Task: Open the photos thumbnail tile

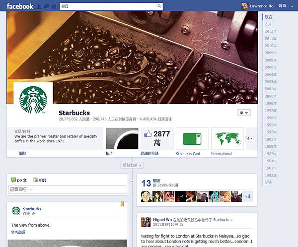Action: pos(122,138)
